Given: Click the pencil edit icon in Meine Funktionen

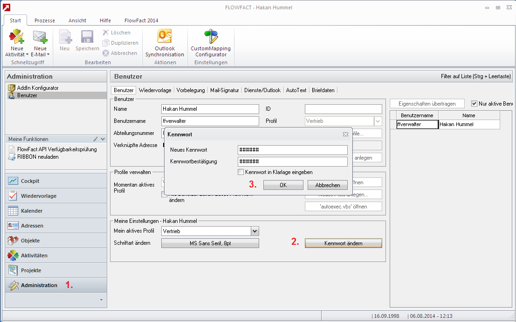Looking at the screenshot, I should (x=96, y=139).
